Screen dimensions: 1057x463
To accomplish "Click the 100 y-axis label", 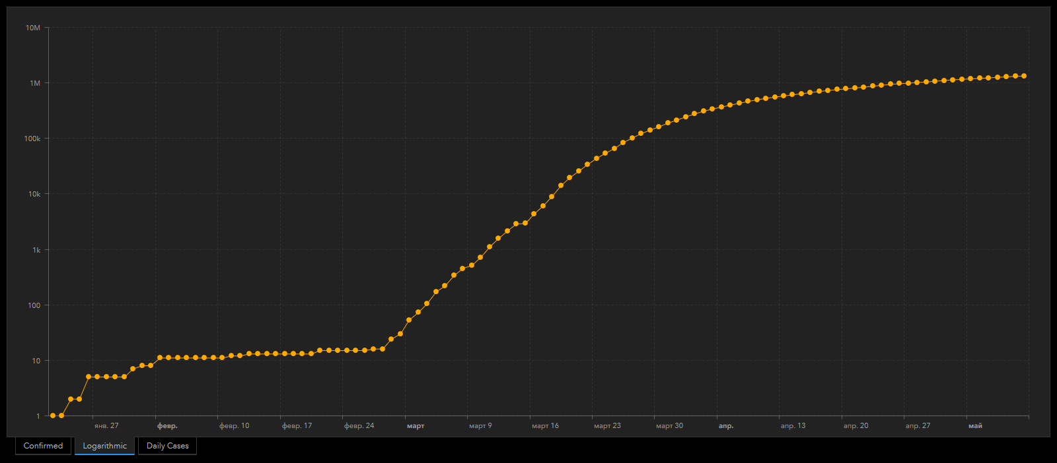I will (34, 305).
